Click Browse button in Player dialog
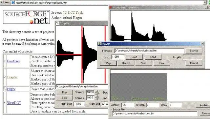210x119 pixels. click(194, 51)
